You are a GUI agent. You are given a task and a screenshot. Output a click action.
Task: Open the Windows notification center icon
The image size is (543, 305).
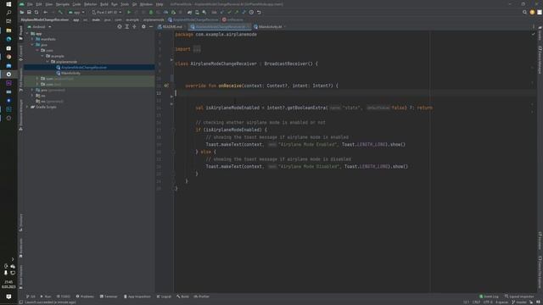point(8,297)
